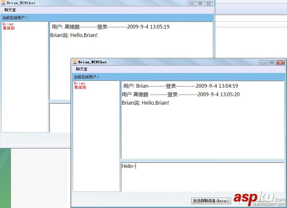Image resolution: width=287 pixels, height=208 pixels.
Task: Click the close icon on the back chat window
Action: click(x=209, y=3)
